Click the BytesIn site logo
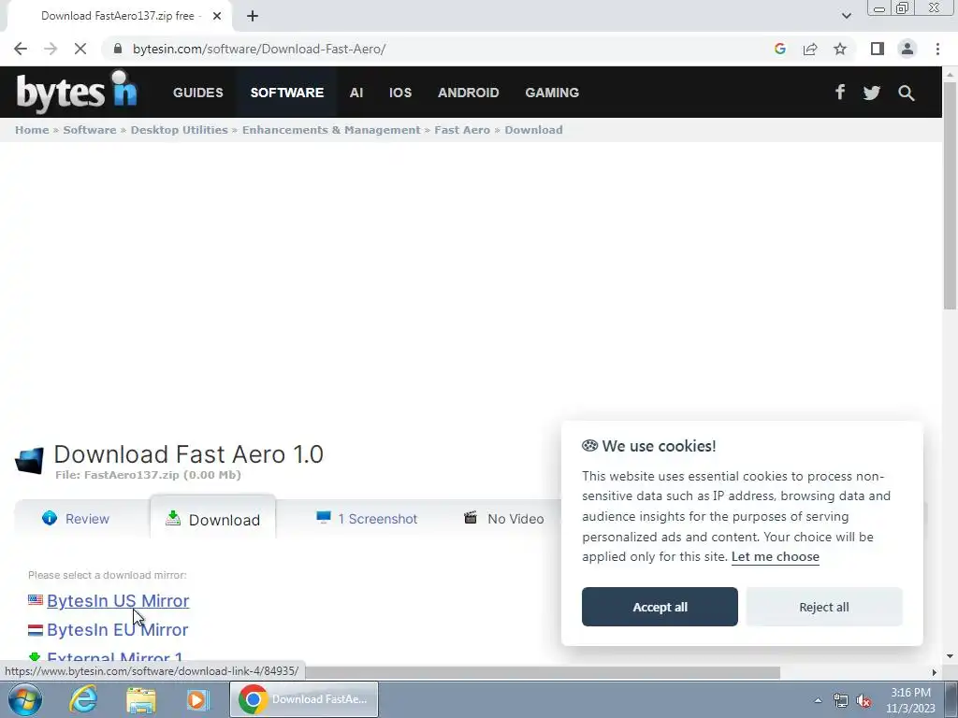This screenshot has height=718, width=958. [x=77, y=92]
